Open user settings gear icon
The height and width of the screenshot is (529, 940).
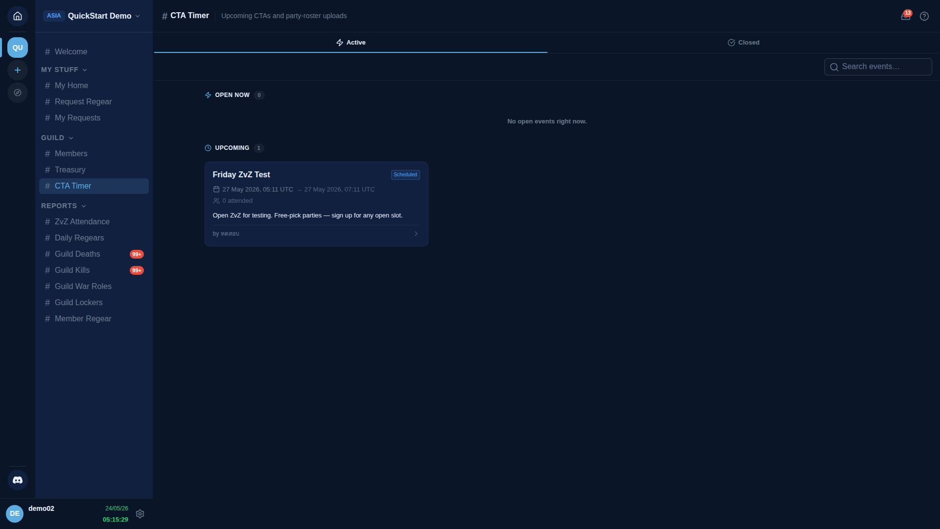coord(140,514)
